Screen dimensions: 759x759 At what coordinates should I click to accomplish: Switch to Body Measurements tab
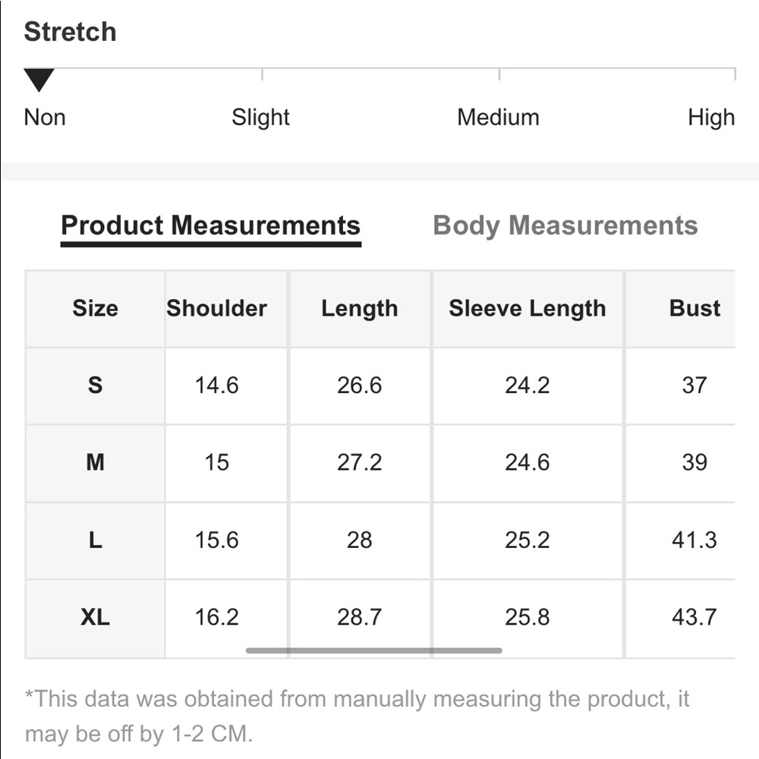[565, 226]
